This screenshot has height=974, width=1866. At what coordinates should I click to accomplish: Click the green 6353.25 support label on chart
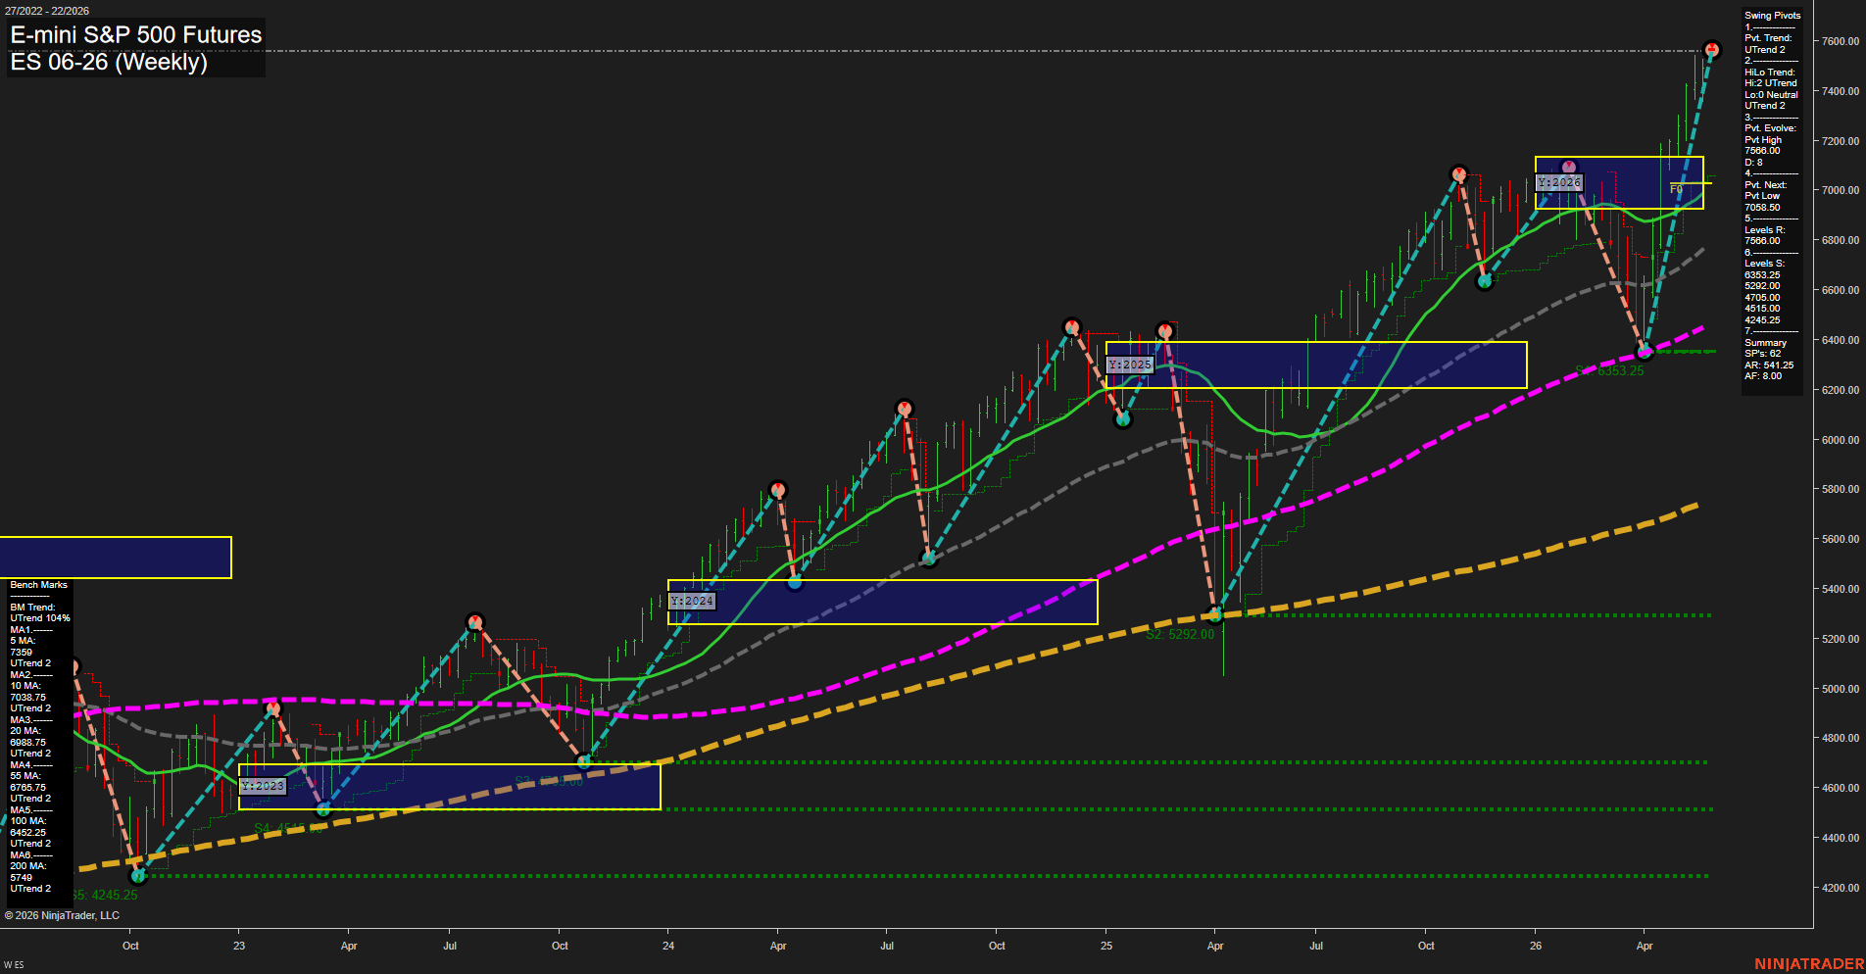pos(1609,371)
